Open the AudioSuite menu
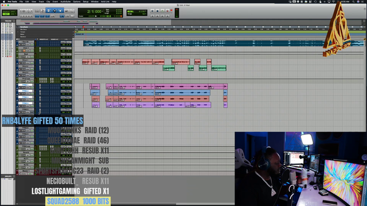This screenshot has width=367, height=206. (x=65, y=1)
